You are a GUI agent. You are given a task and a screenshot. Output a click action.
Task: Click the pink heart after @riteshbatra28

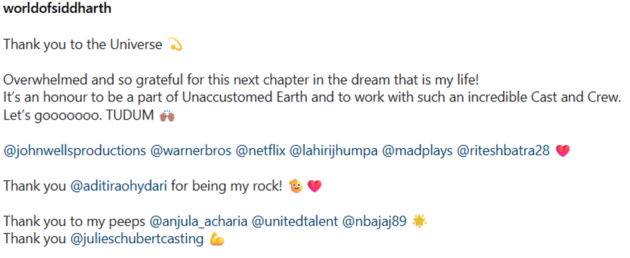coord(563,151)
